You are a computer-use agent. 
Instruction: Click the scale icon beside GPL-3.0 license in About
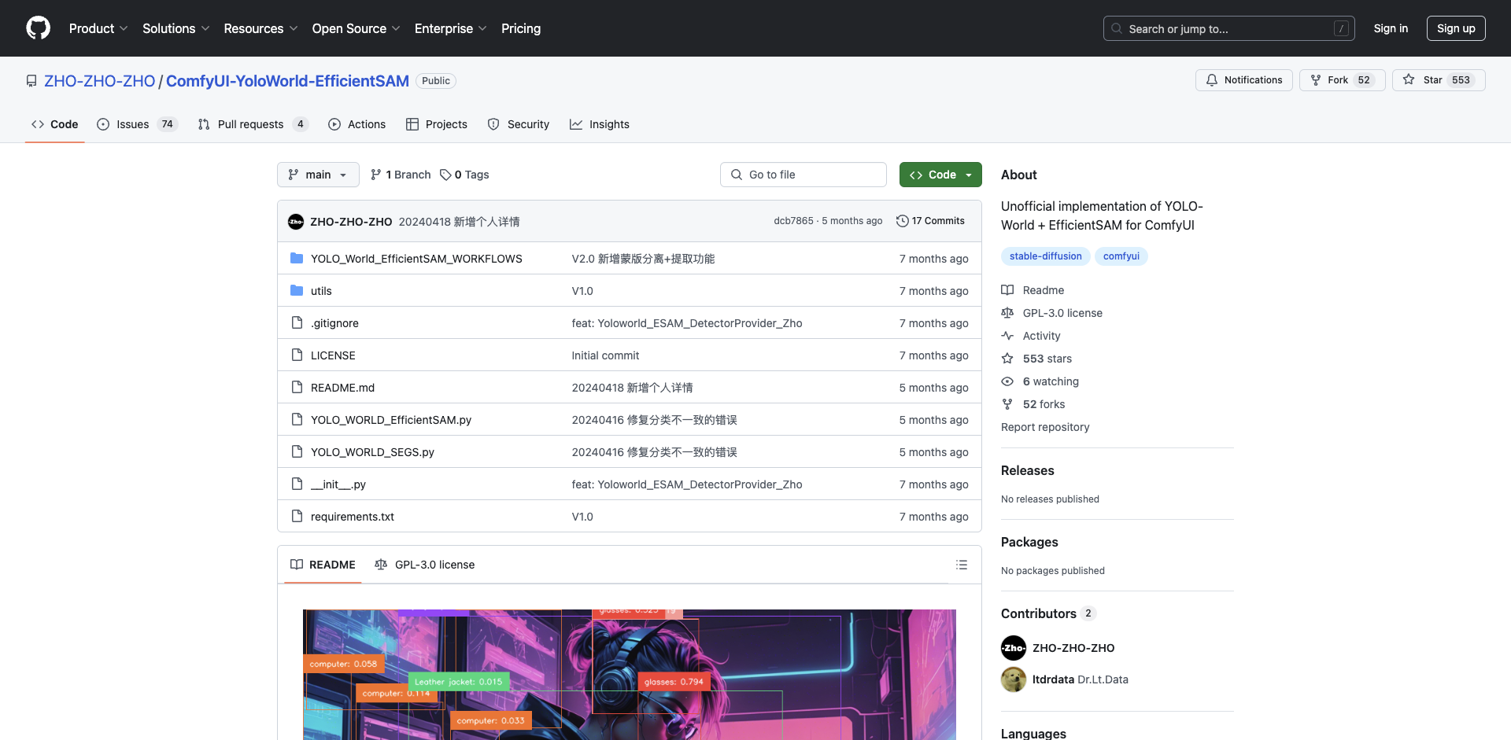point(1007,313)
